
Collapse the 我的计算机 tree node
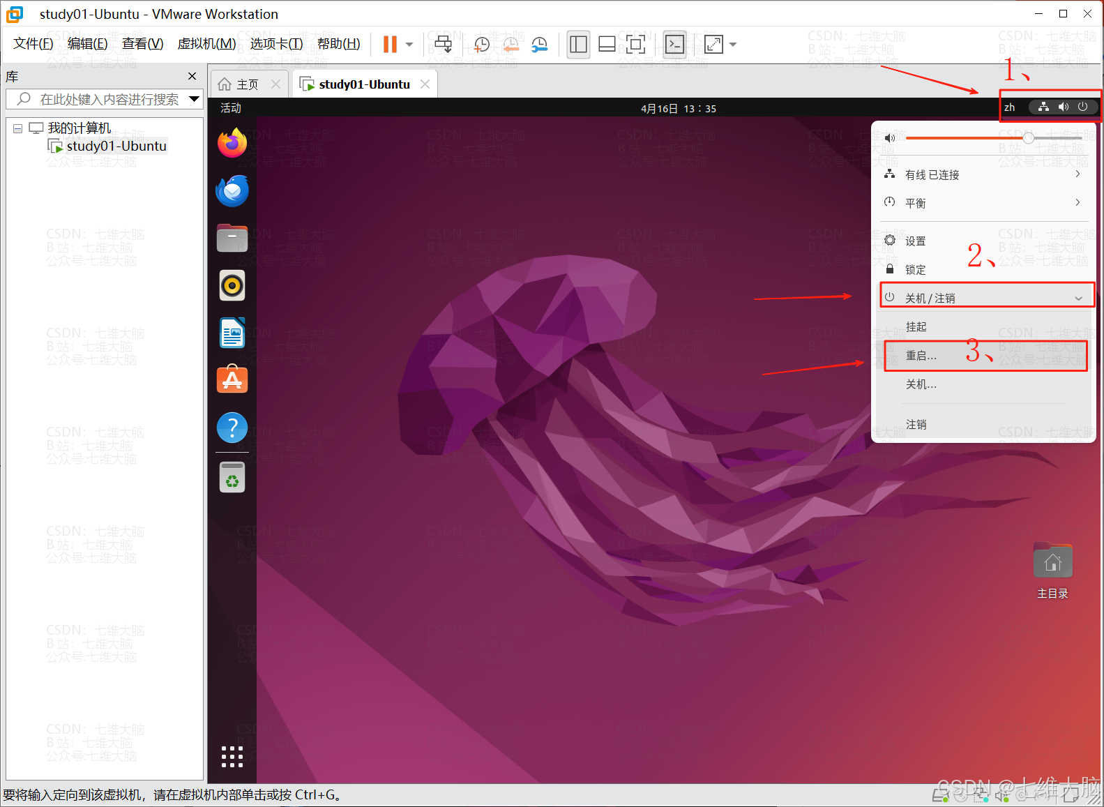tap(17, 128)
